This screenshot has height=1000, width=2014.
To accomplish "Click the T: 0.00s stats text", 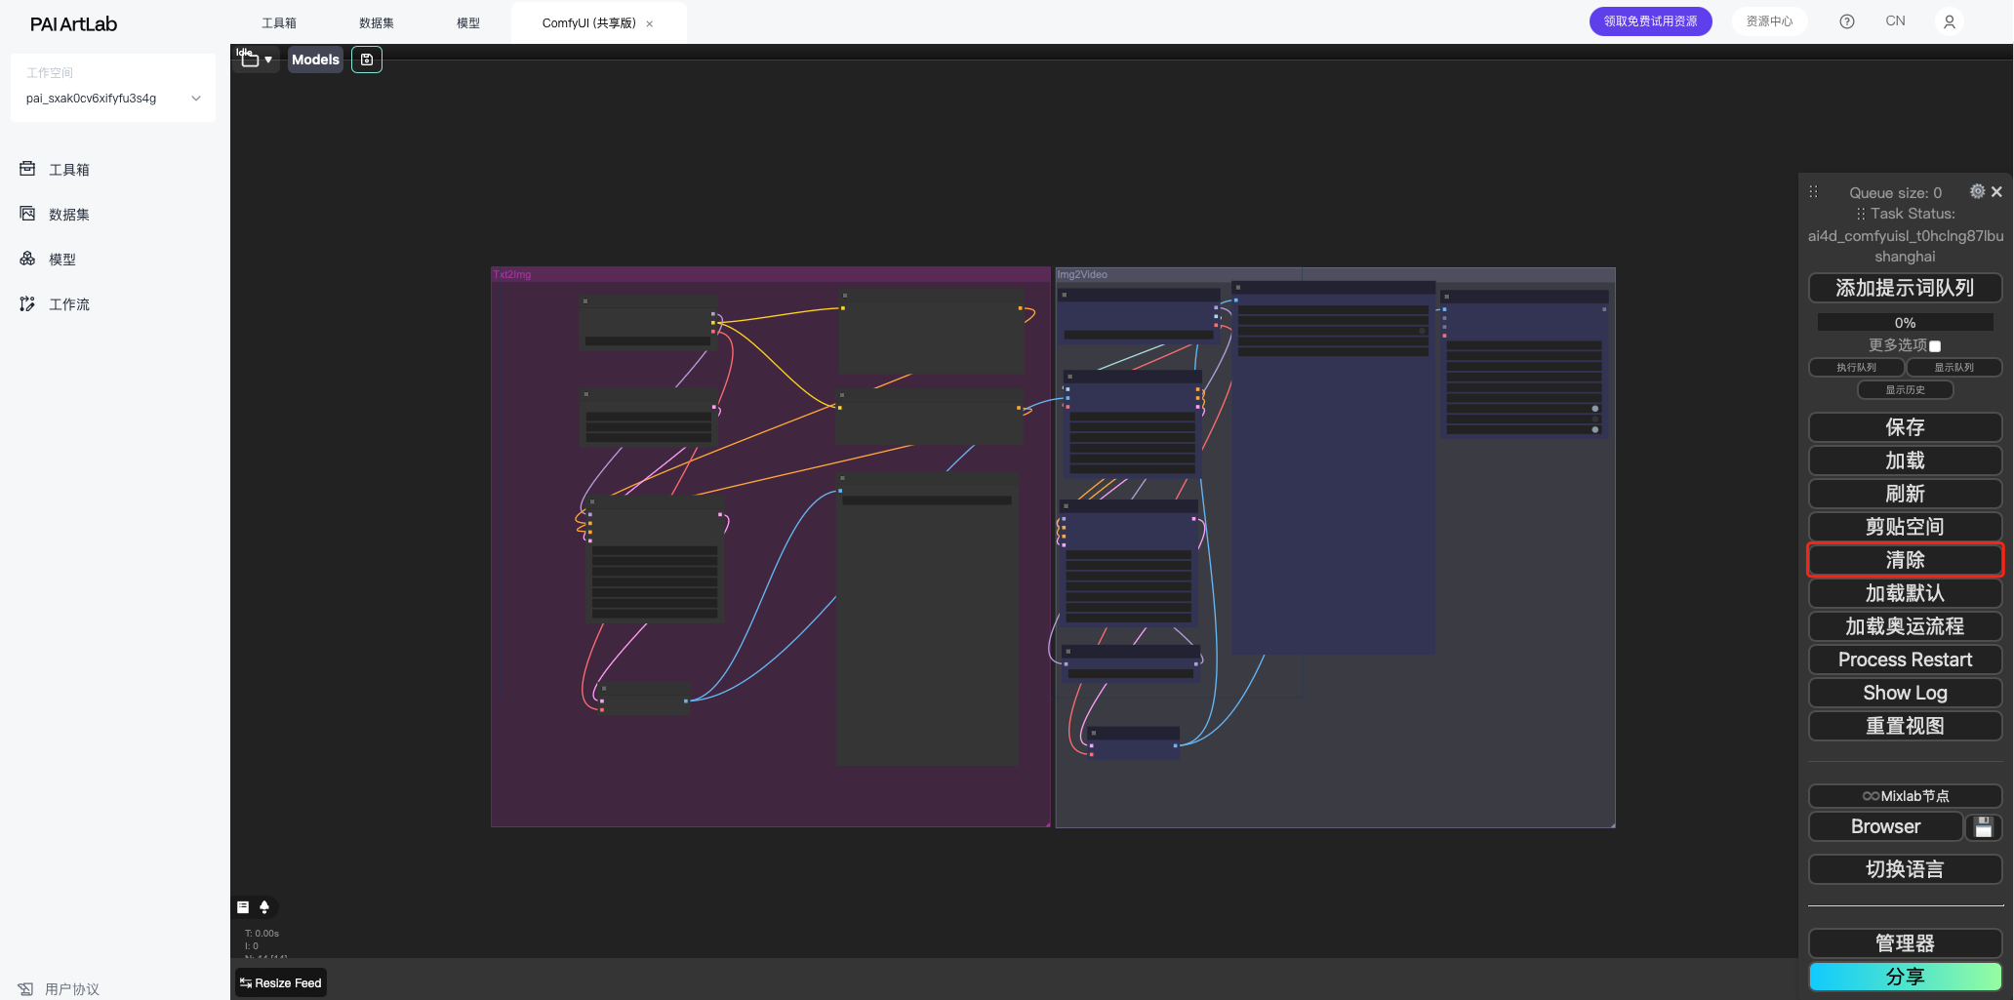I will coord(262,934).
